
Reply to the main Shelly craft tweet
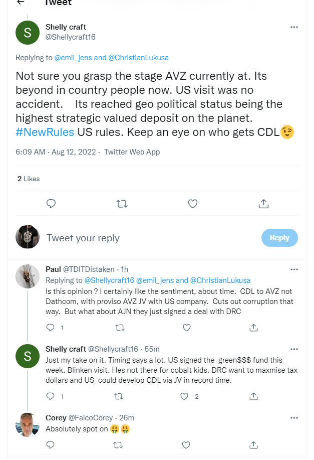(x=51, y=204)
